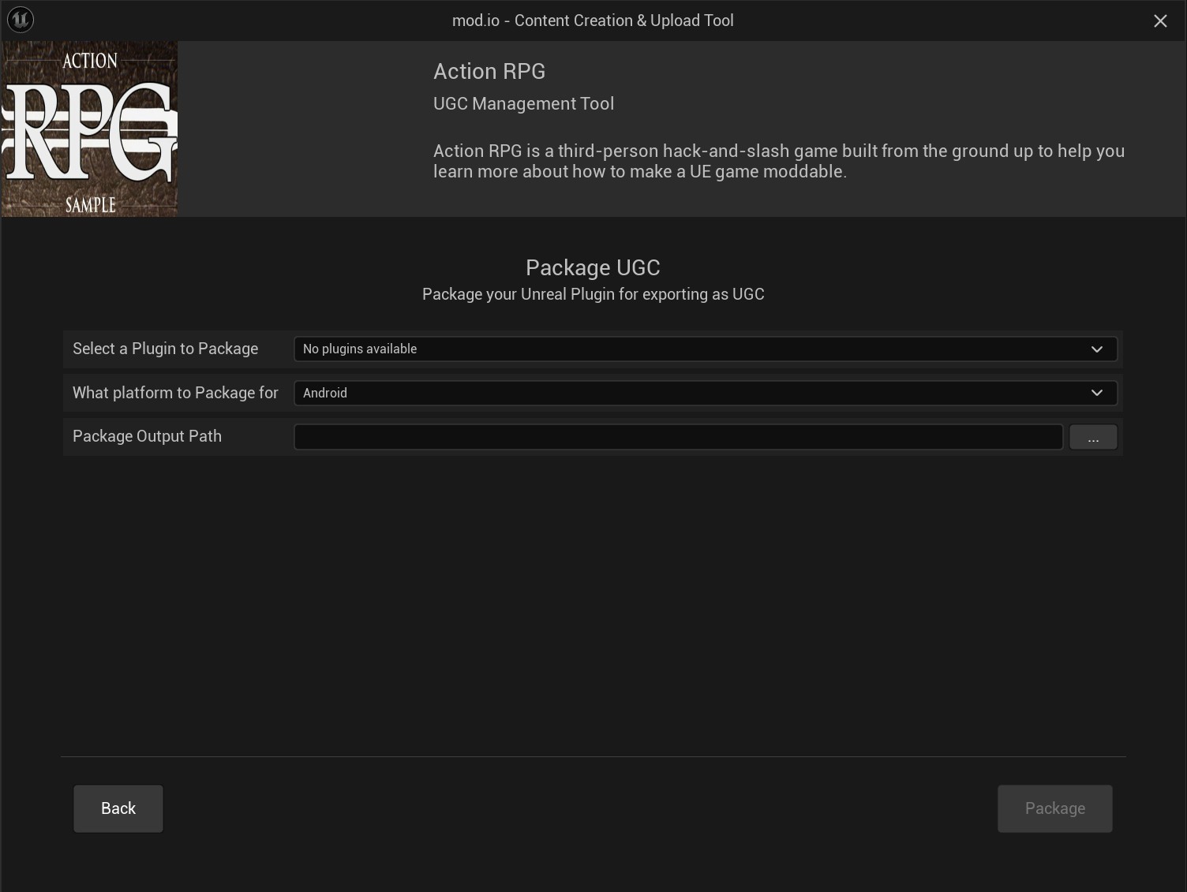Open the Action RPG sample thumbnail image
1187x892 pixels.
click(89, 128)
